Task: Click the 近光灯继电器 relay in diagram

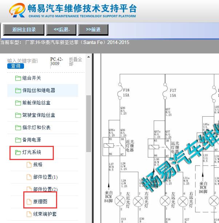Action: click(x=114, y=147)
